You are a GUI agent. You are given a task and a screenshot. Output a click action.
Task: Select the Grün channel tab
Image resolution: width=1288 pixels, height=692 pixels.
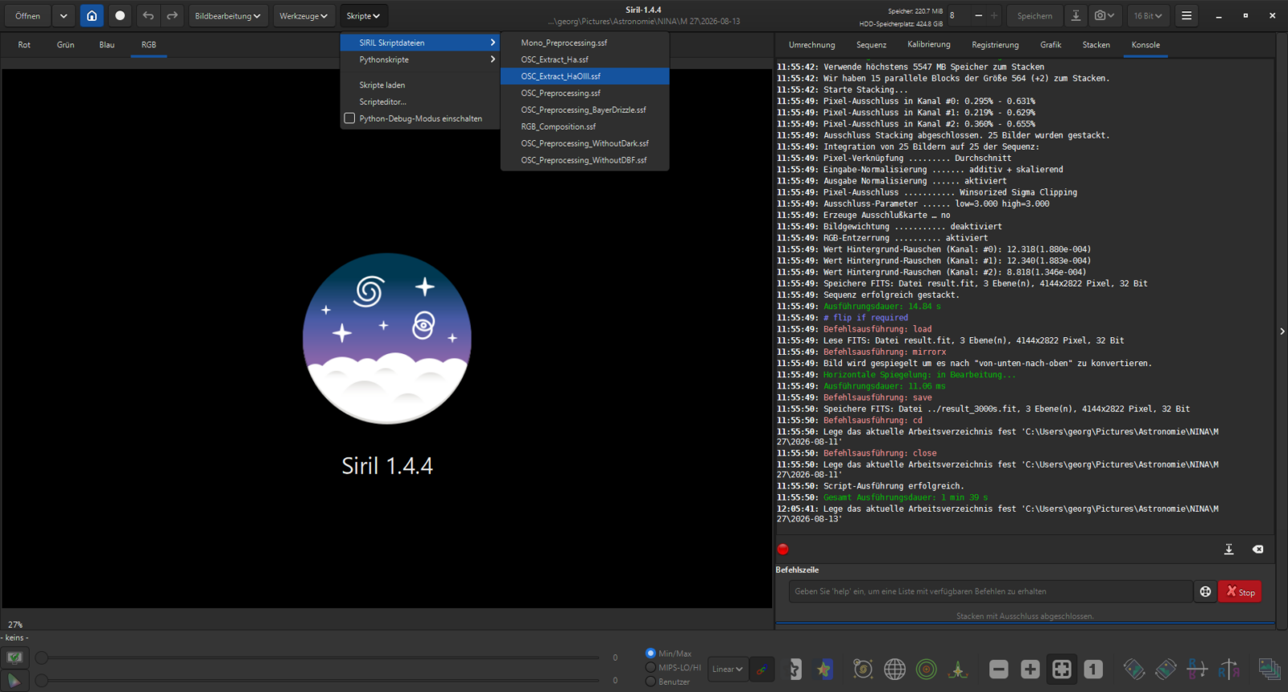(x=66, y=45)
